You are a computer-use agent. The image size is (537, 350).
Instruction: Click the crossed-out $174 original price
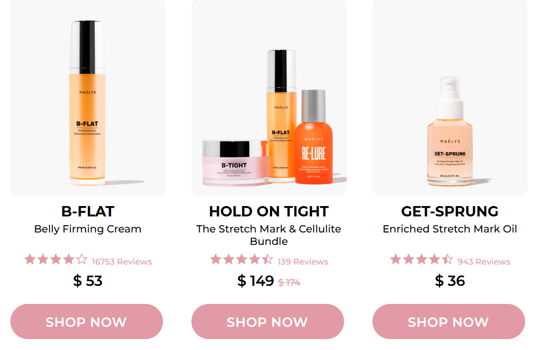[289, 283]
